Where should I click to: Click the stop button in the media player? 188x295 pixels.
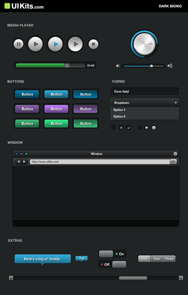tap(93, 44)
